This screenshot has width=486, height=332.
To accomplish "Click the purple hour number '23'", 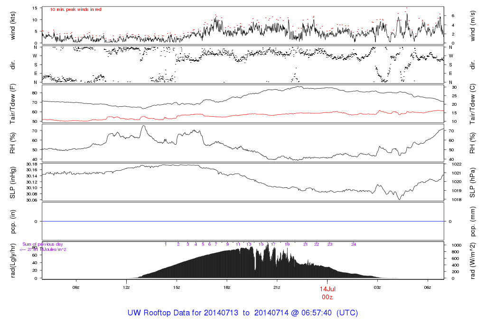I will pyautogui.click(x=330, y=244).
